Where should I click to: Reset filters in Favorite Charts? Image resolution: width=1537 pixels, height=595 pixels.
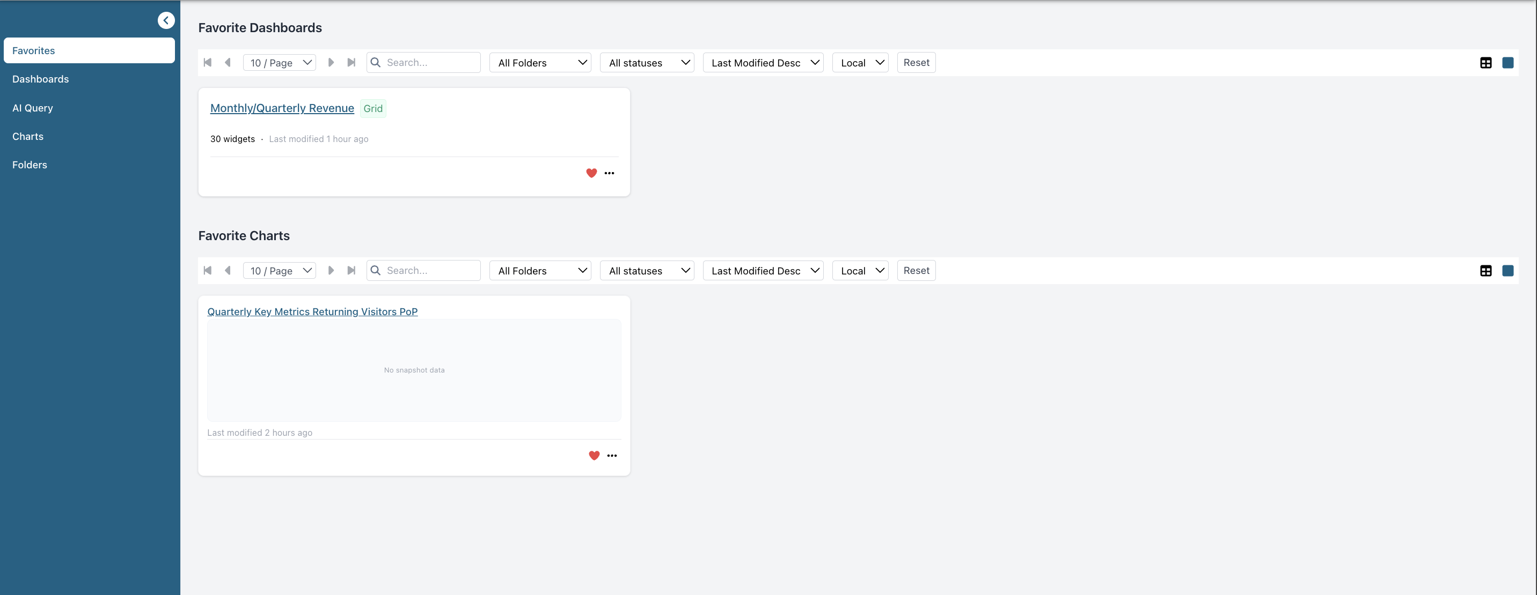point(917,271)
